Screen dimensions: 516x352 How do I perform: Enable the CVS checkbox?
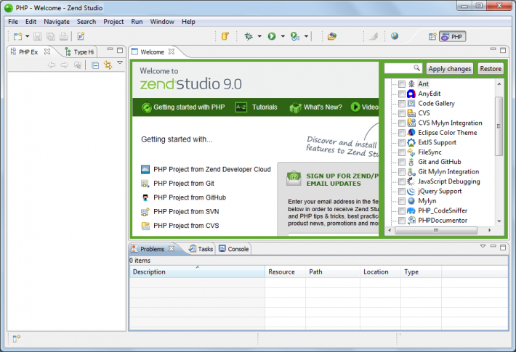(x=401, y=113)
